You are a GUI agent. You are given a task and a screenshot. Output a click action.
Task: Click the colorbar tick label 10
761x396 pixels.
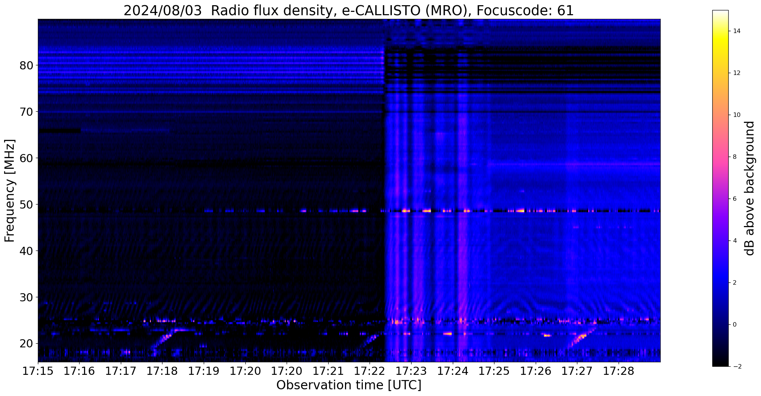736,115
